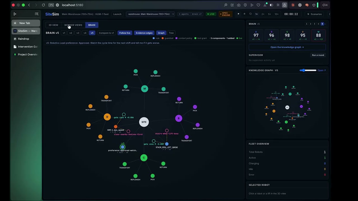Switch to the 3D VIEW tab

53,25
